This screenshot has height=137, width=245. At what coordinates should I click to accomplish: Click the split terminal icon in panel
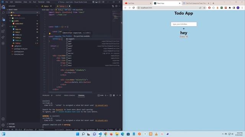click(111, 96)
